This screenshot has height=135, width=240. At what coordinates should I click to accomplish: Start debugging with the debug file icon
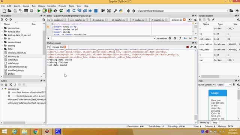[x=68, y=11]
